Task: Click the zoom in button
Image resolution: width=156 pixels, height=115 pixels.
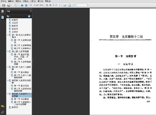Action: (x=50, y=5)
